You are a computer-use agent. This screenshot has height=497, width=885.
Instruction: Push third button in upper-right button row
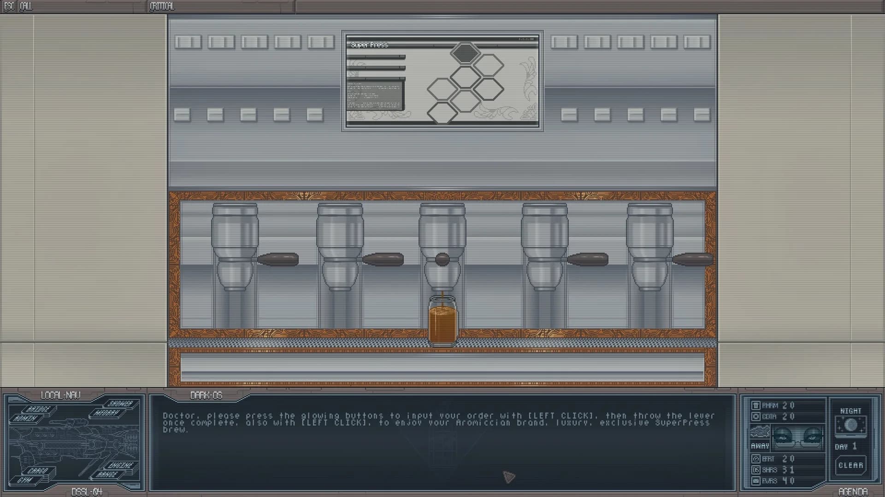click(x=631, y=42)
